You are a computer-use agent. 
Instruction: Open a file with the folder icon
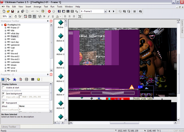(x=8, y=11)
